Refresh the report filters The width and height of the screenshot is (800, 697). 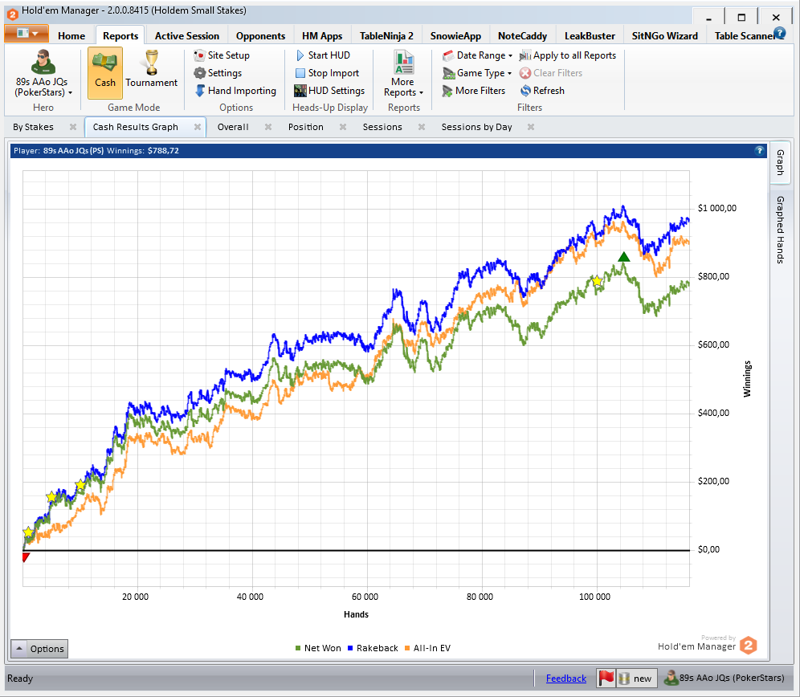(x=542, y=91)
